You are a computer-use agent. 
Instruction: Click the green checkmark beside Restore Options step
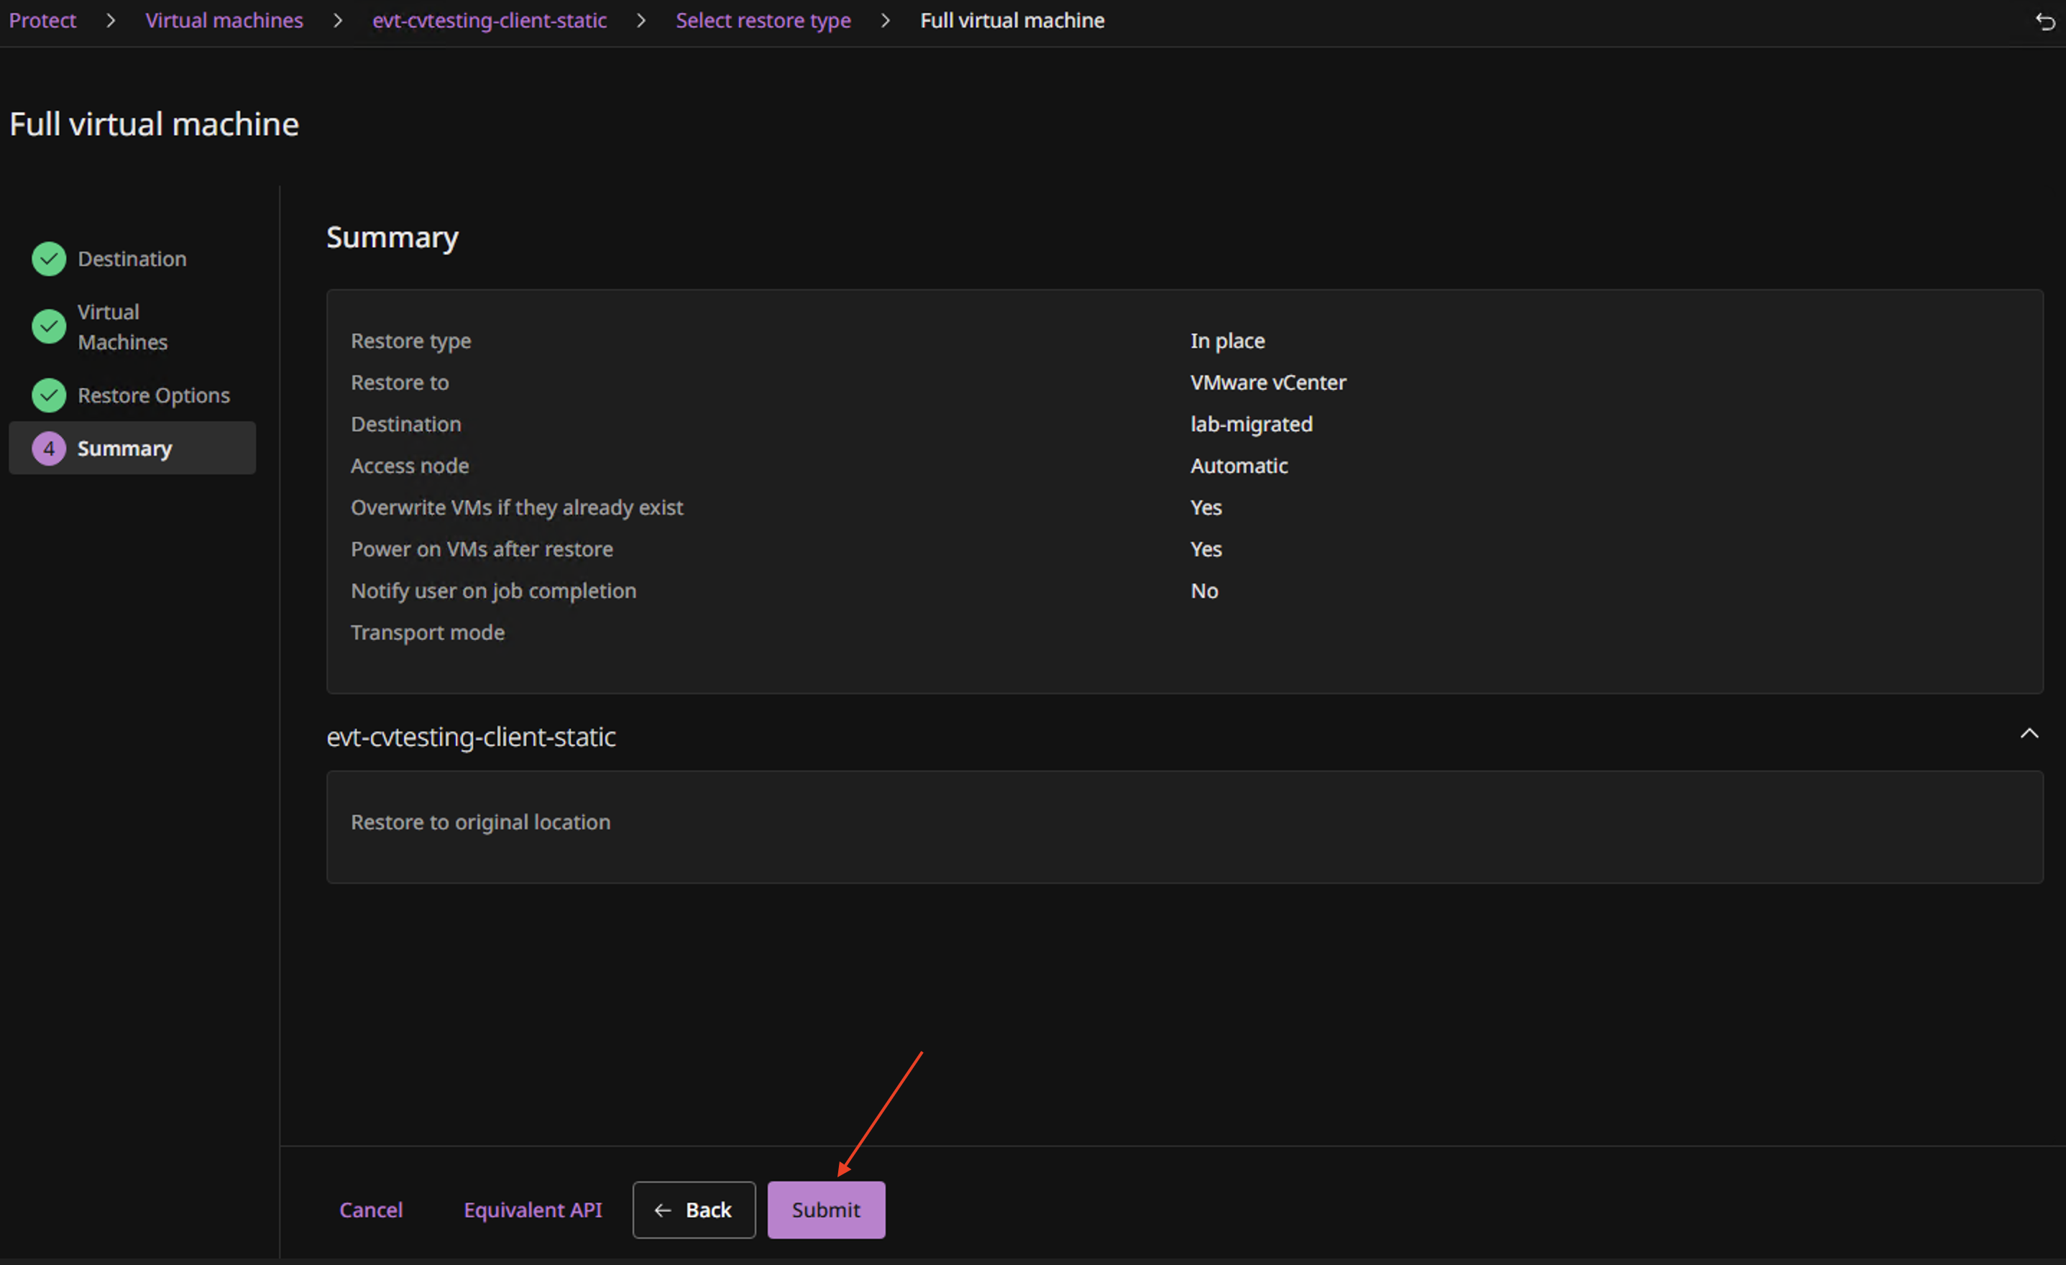pyautogui.click(x=49, y=395)
